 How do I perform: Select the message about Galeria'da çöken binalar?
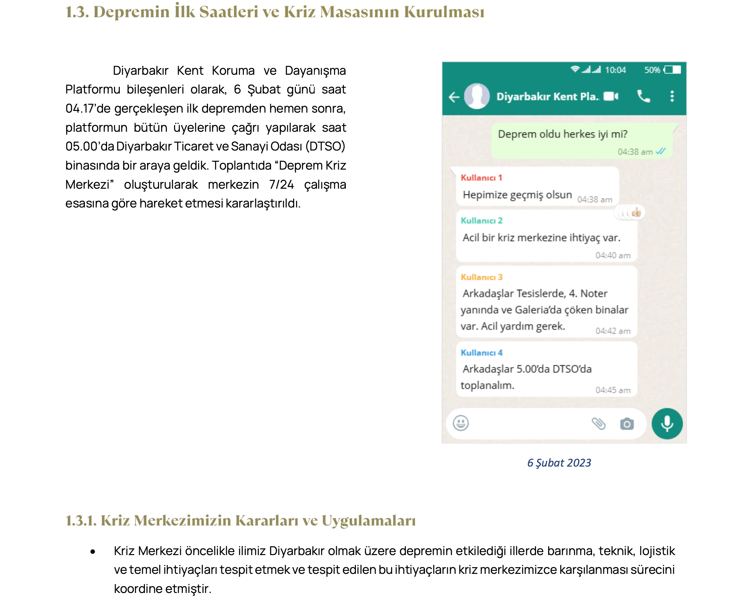point(546,302)
